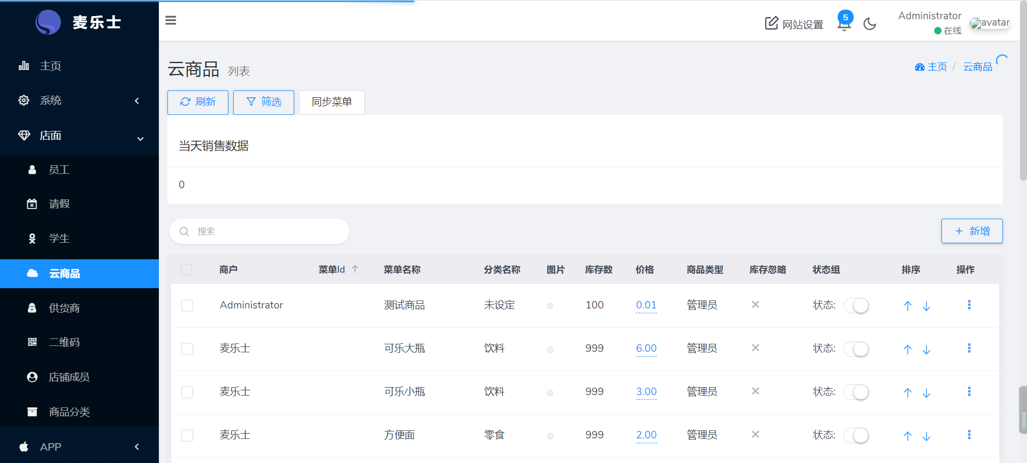Move 测试商品 row down with arrow
1027x463 pixels.
(x=926, y=306)
